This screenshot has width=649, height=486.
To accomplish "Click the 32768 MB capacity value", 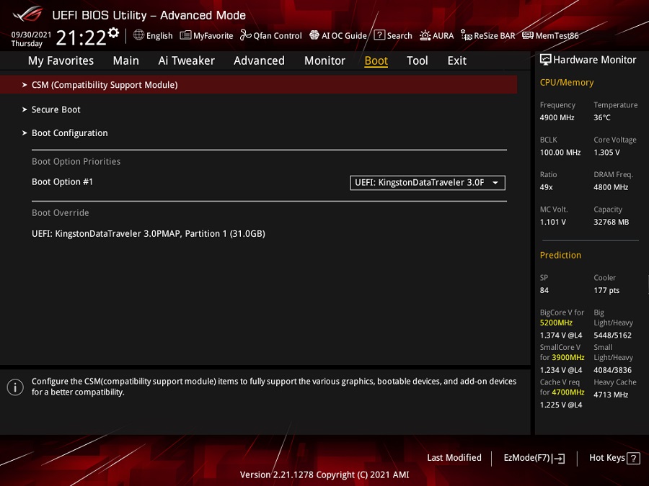I will point(611,222).
